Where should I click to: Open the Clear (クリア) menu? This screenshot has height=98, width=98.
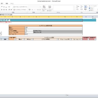click(x=91, y=10)
